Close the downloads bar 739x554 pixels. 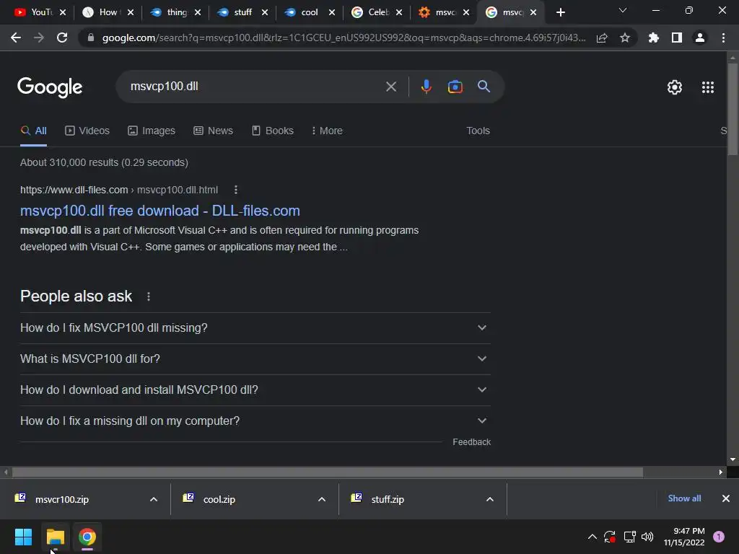click(x=726, y=498)
